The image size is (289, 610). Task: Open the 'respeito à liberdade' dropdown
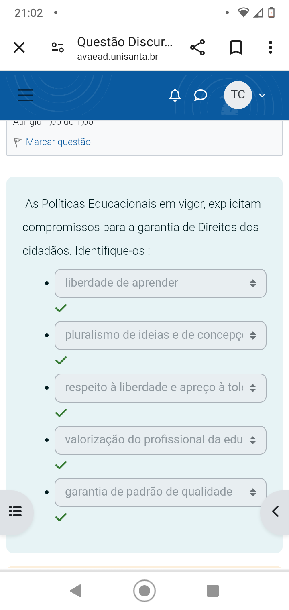[x=161, y=388]
